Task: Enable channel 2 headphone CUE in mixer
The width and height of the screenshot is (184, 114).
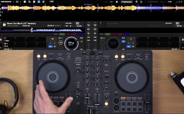Action: point(95,40)
